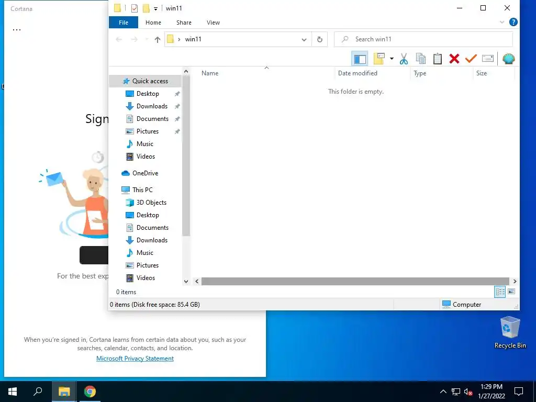Click the Back navigation arrow
Viewport: 536px width, 402px height.
(x=119, y=39)
